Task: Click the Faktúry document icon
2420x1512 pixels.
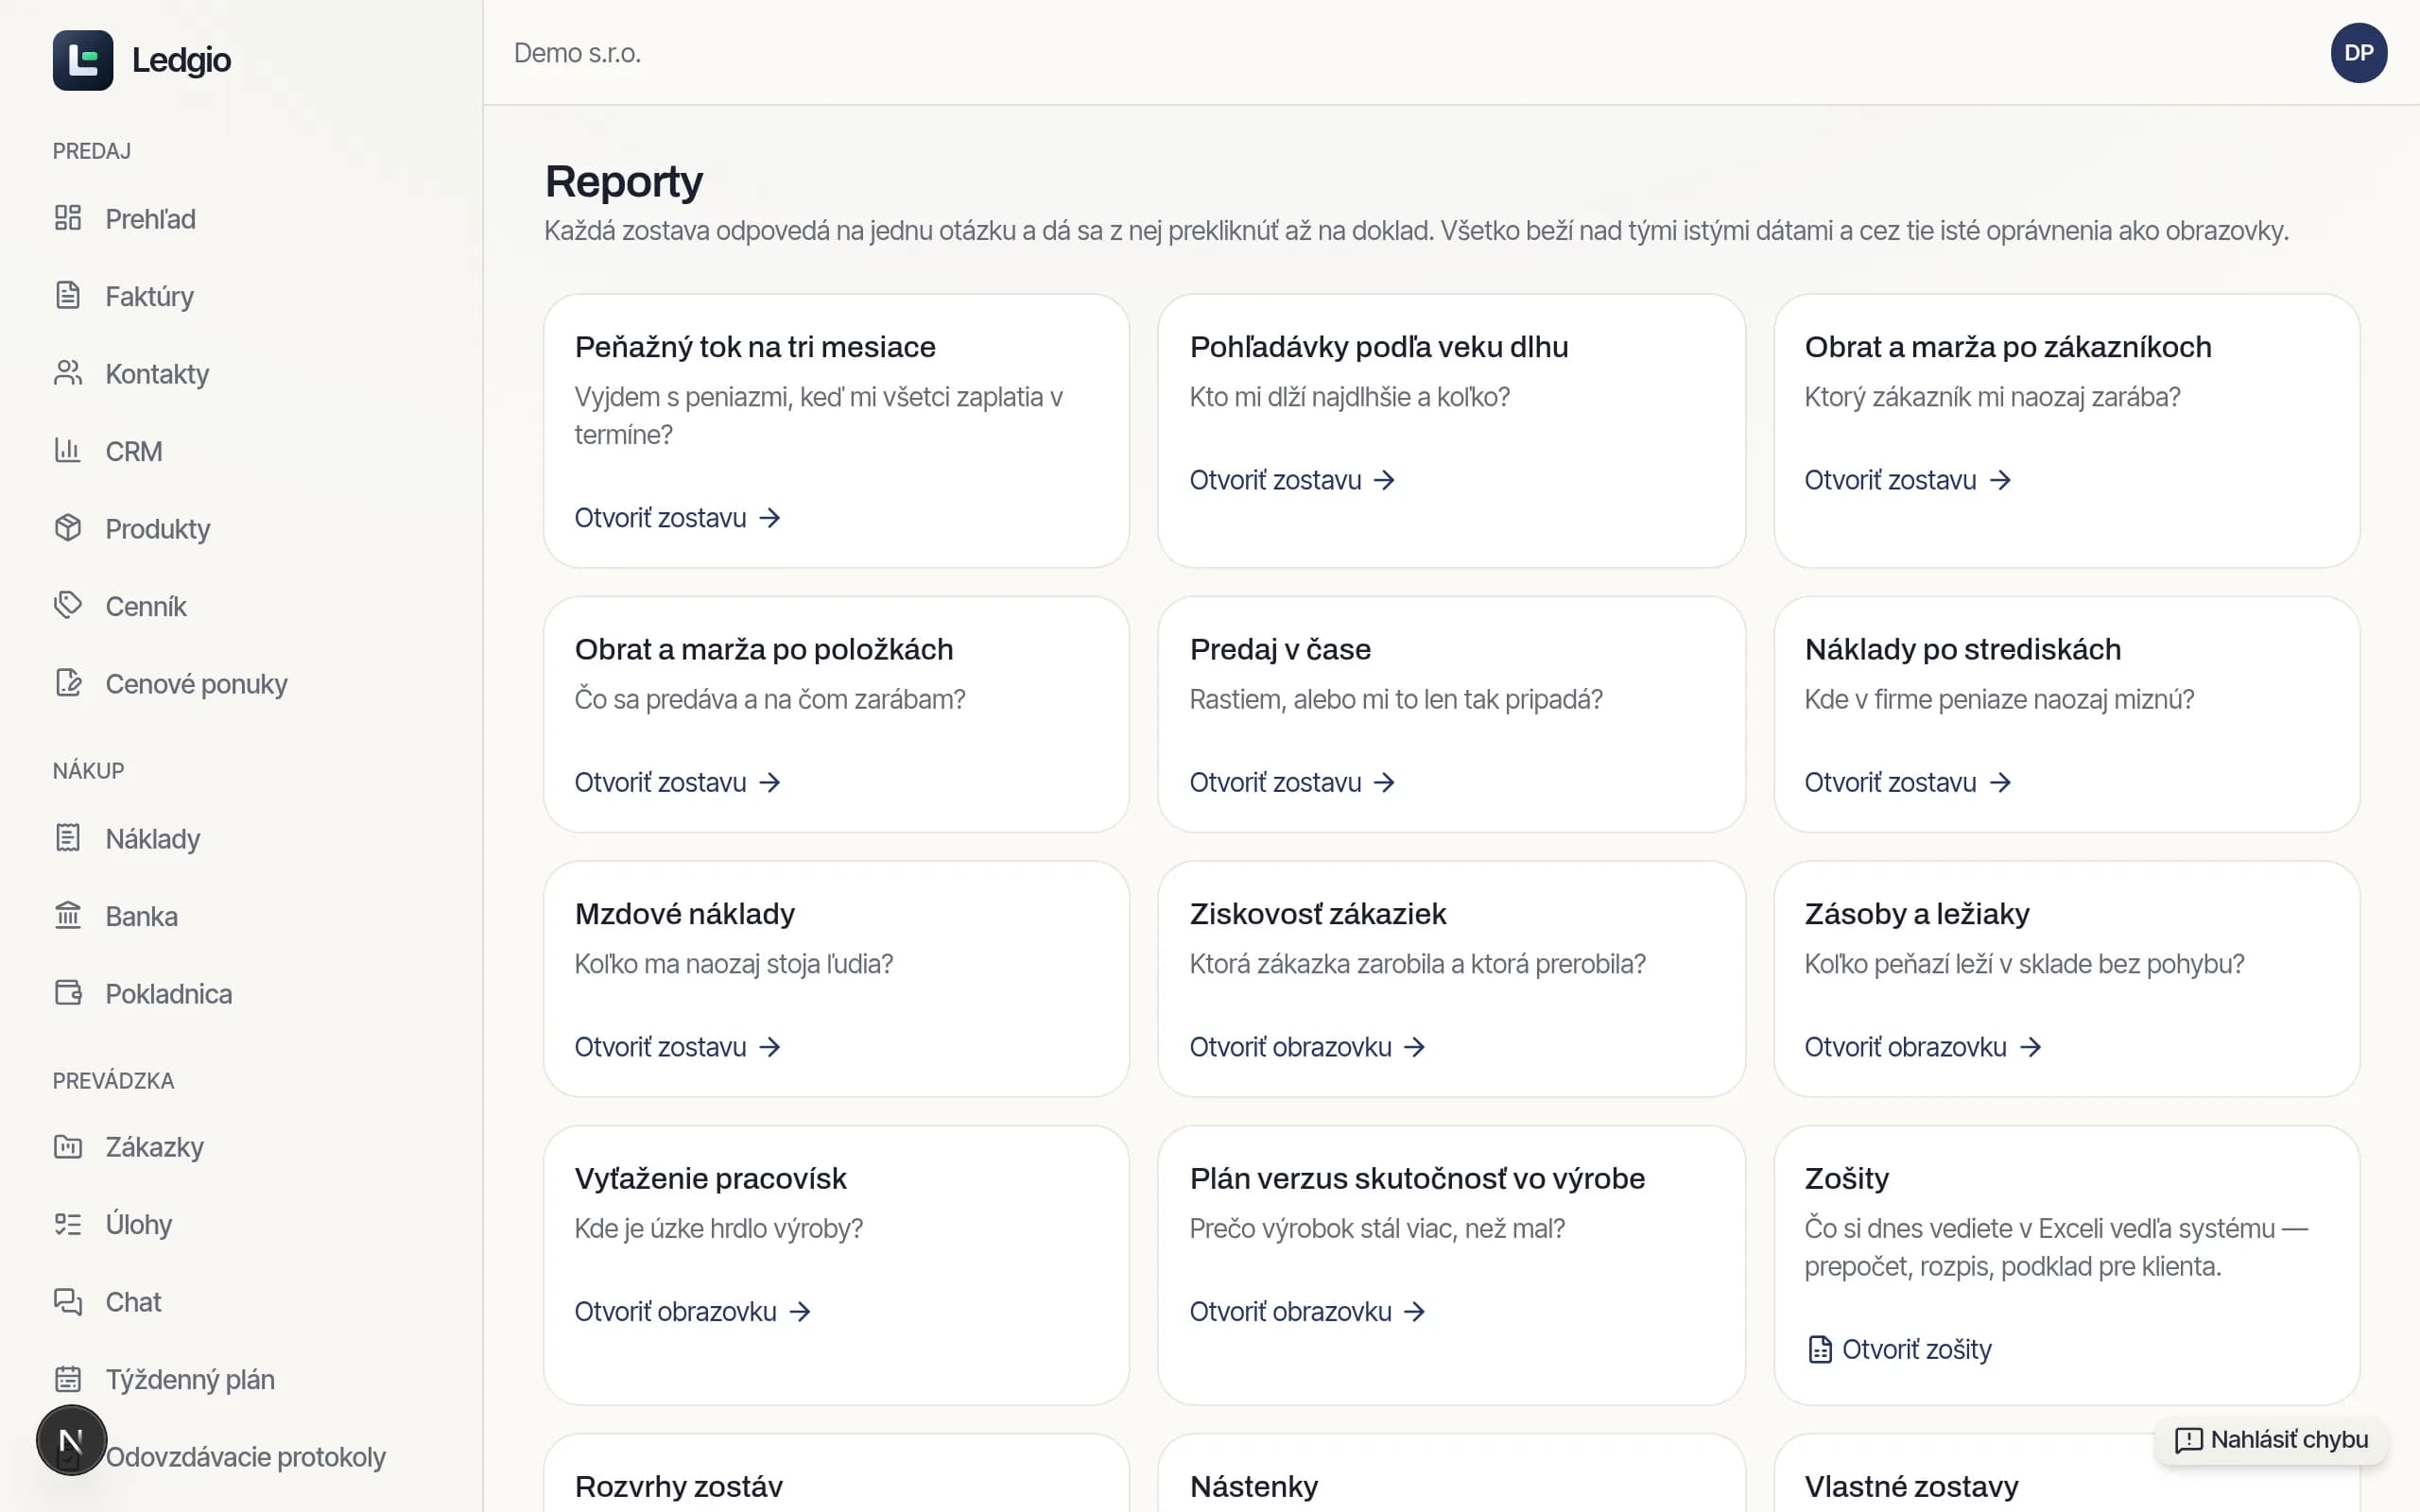Action: click(68, 295)
